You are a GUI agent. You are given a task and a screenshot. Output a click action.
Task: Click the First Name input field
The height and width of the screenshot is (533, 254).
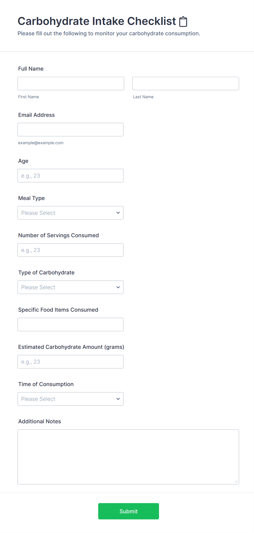[x=71, y=83]
